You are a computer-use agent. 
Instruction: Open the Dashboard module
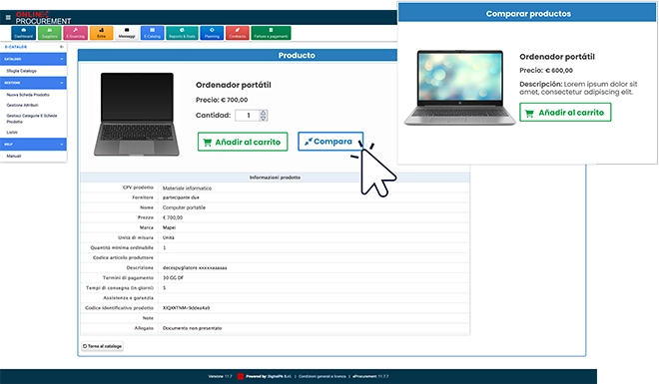24,33
